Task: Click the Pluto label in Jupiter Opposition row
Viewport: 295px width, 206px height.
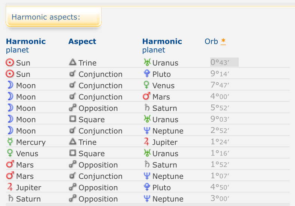Action: [161, 187]
